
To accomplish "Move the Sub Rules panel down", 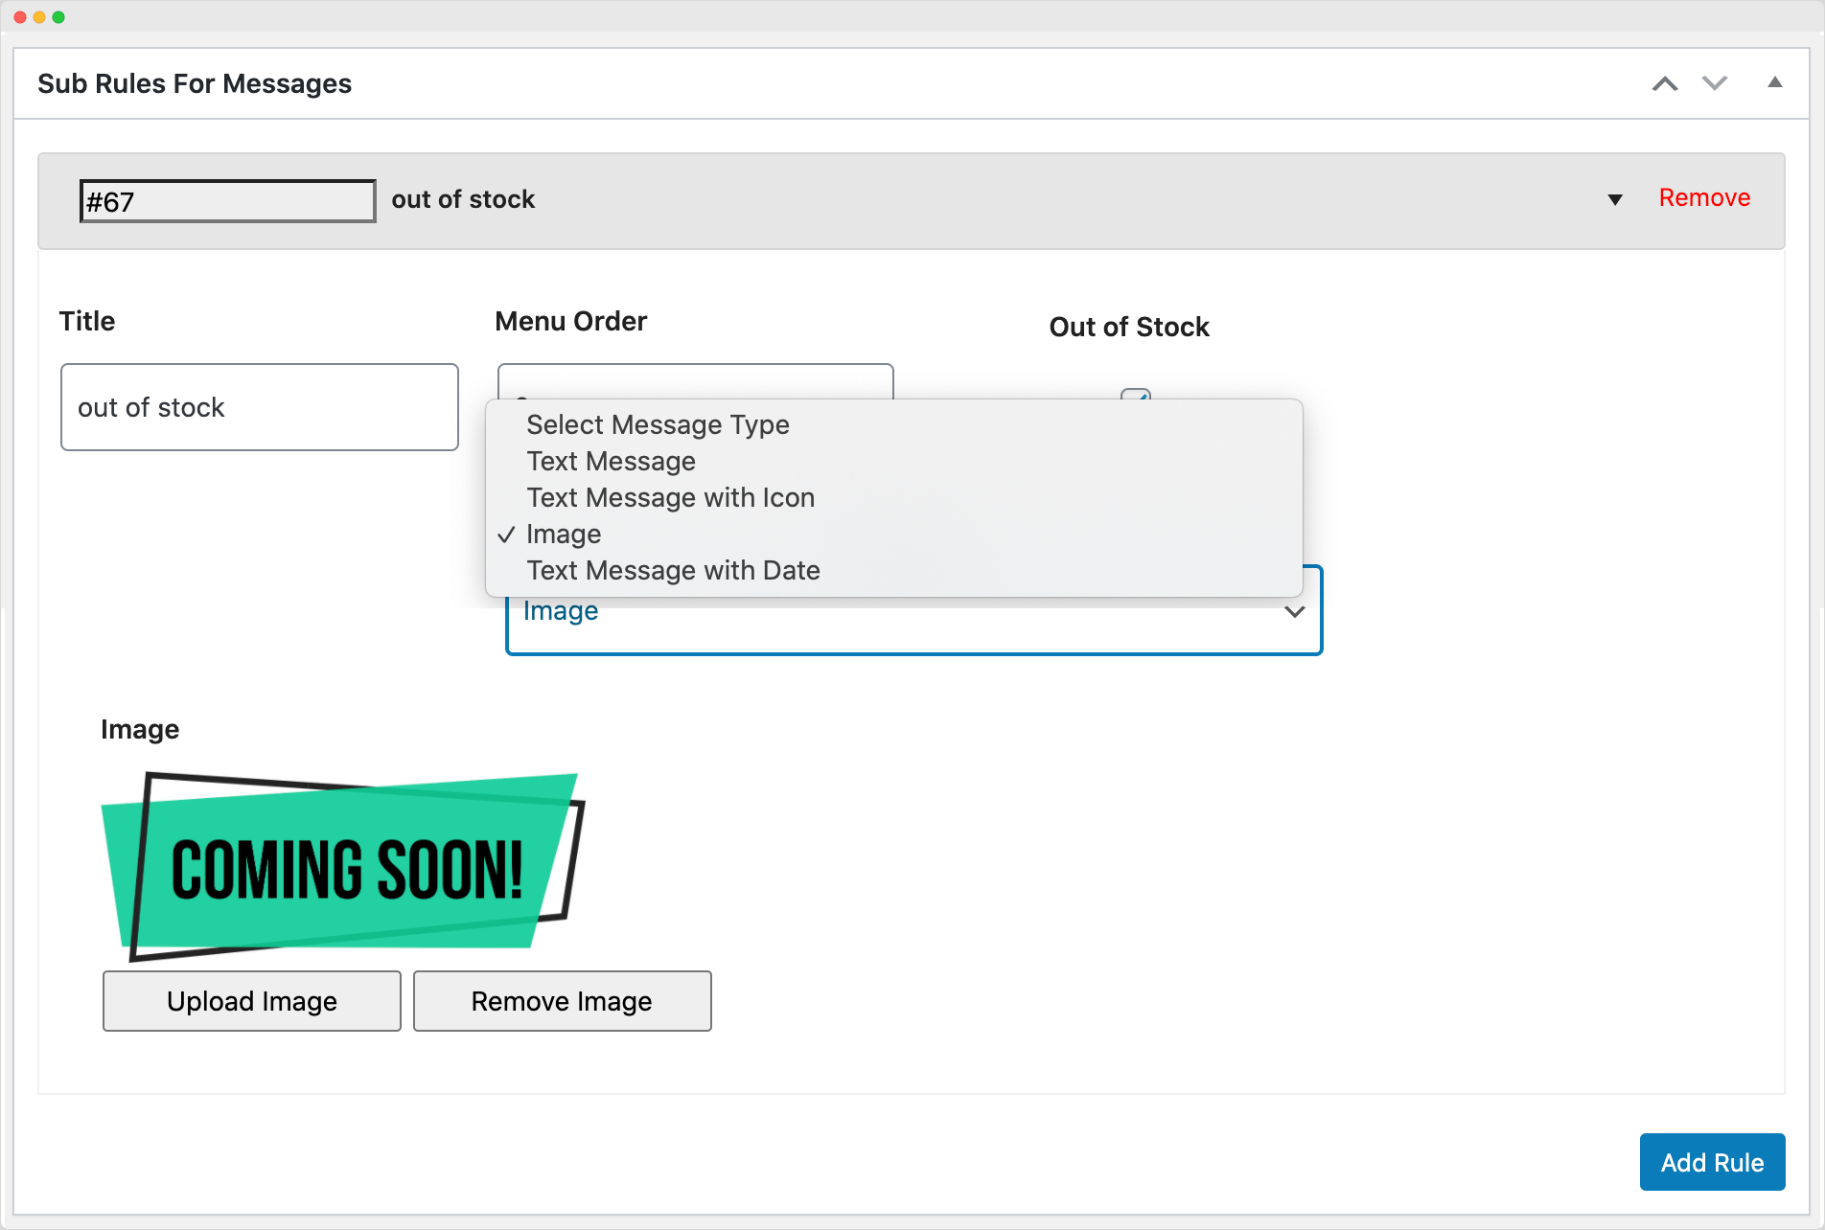I will 1715,83.
